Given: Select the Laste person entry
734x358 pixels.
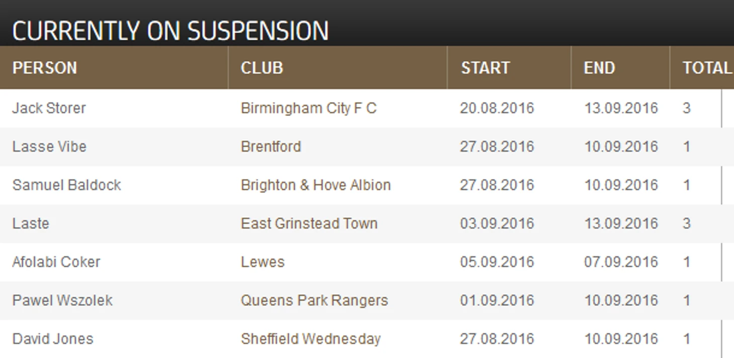Looking at the screenshot, I should [31, 223].
